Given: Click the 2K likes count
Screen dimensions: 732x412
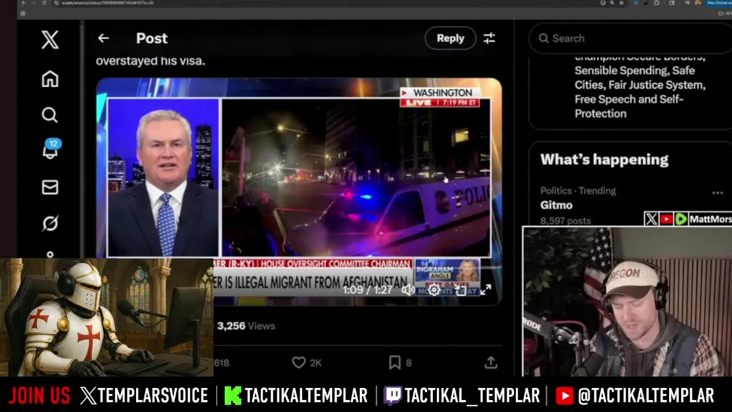Looking at the screenshot, I should (x=316, y=363).
